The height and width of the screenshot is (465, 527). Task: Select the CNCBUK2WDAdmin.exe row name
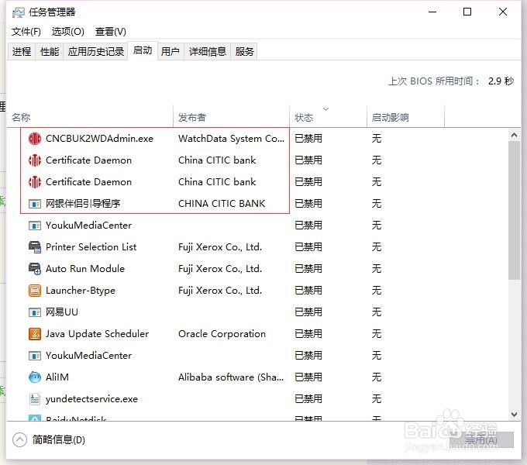99,139
